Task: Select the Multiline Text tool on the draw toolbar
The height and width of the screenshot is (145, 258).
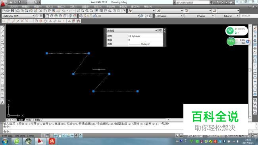Action: pyautogui.click(x=2, y=102)
